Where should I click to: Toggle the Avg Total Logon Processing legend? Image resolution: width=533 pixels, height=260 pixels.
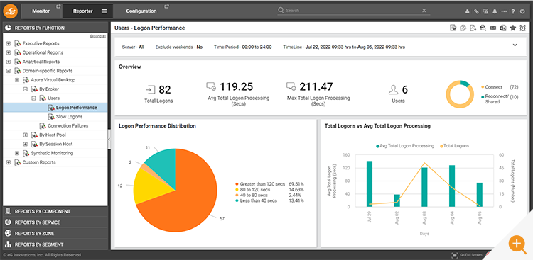point(405,146)
